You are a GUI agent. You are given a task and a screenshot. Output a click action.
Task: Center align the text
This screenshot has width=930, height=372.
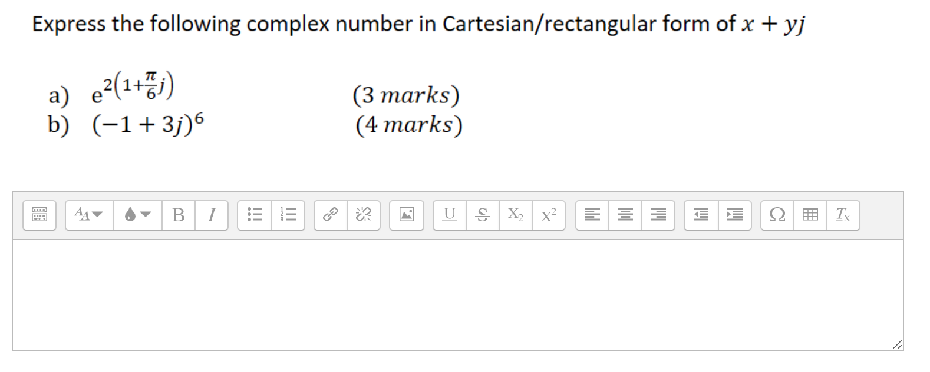click(624, 215)
